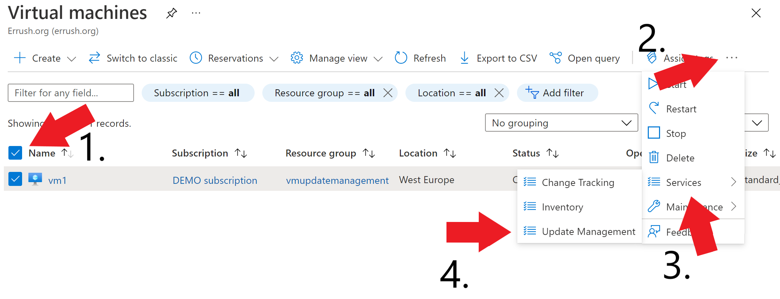Click the Open query icon
This screenshot has width=780, height=299.
point(556,58)
